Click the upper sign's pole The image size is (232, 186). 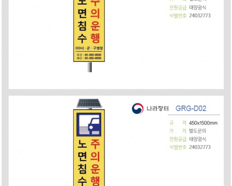[x=90, y=67]
